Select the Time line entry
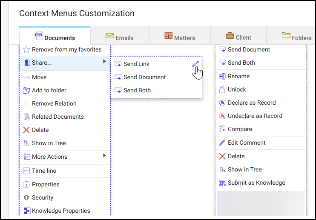Image resolution: width=316 pixels, height=220 pixels. tap(65, 171)
